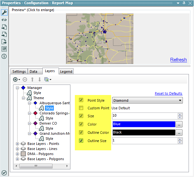Click the tree horizontal scrollbar right arrow
194x177 pixels.
coord(67,166)
